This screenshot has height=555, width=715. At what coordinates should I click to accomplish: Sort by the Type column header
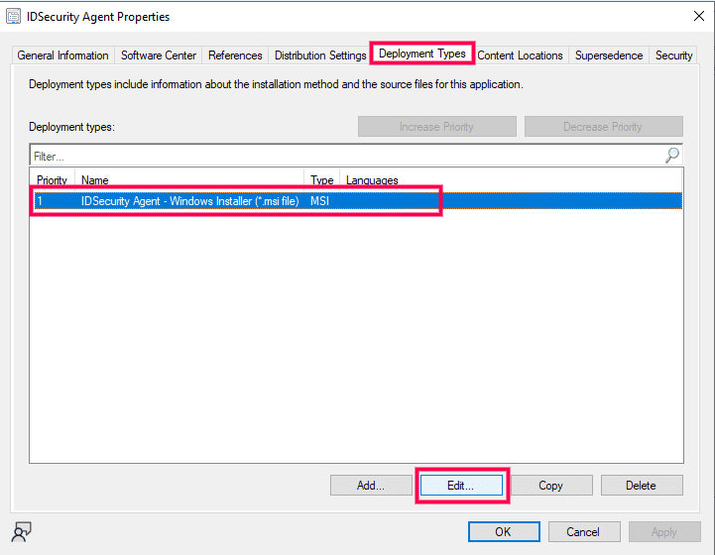click(x=322, y=180)
